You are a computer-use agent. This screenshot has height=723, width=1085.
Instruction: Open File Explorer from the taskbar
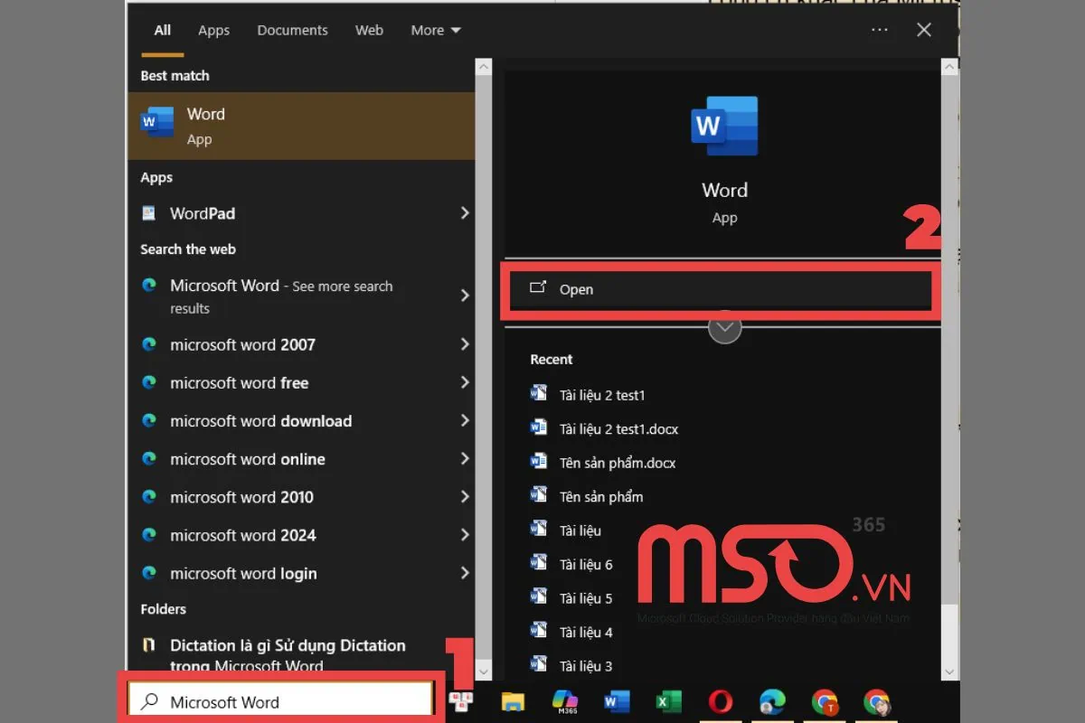click(514, 700)
